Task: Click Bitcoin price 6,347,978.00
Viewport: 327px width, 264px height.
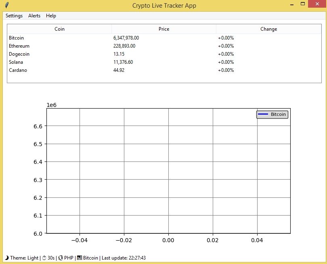Action: coord(126,38)
